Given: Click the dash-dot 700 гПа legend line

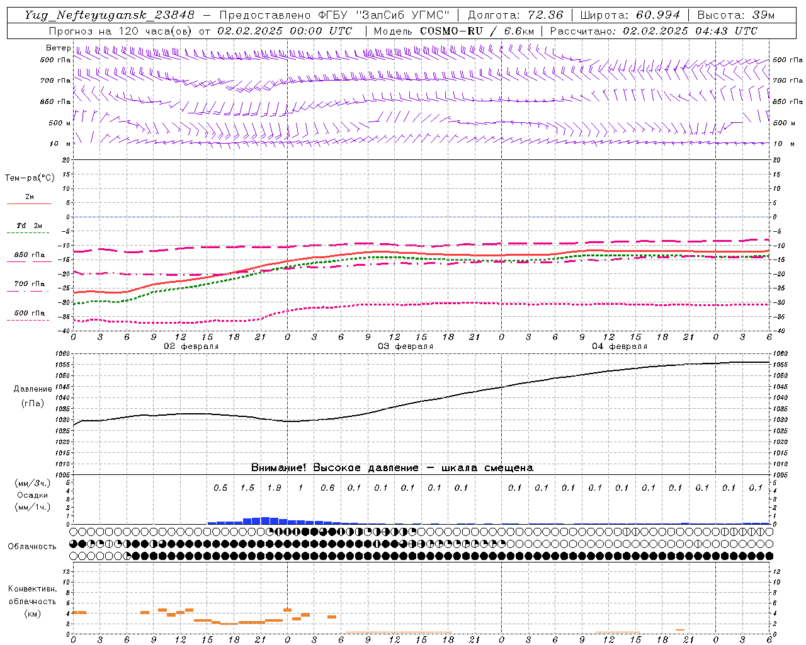Looking at the screenshot, I should coord(29,291).
